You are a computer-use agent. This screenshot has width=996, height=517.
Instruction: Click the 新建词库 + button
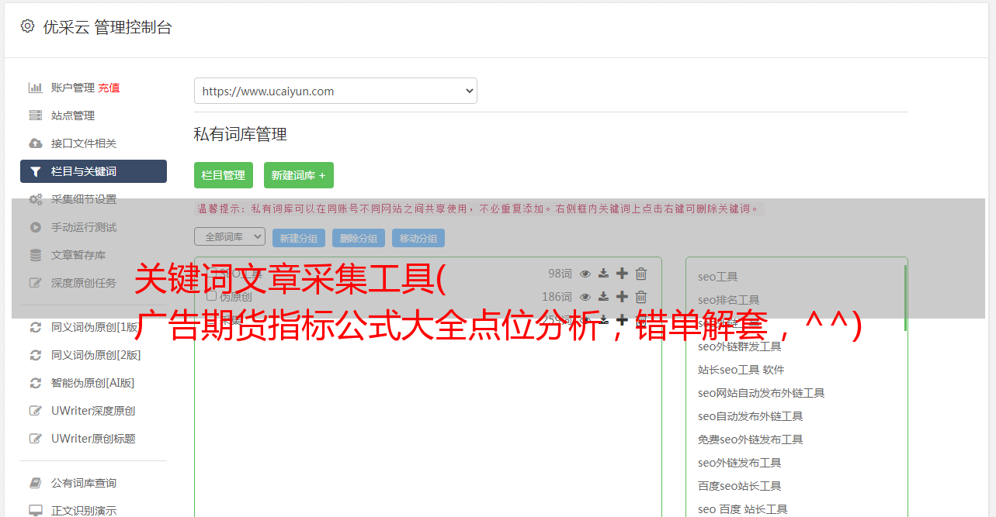coord(299,175)
